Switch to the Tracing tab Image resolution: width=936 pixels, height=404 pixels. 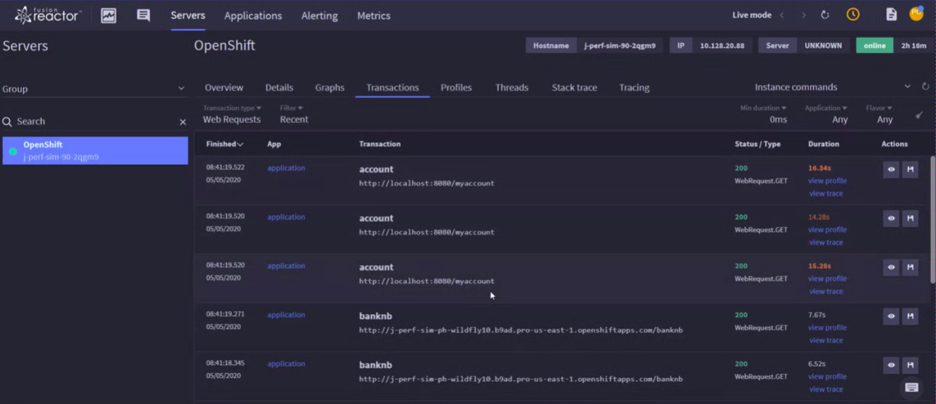point(635,88)
